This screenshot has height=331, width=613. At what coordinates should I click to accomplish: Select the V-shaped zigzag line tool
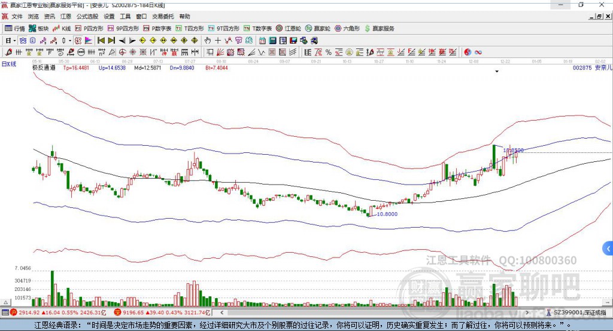[262, 53]
